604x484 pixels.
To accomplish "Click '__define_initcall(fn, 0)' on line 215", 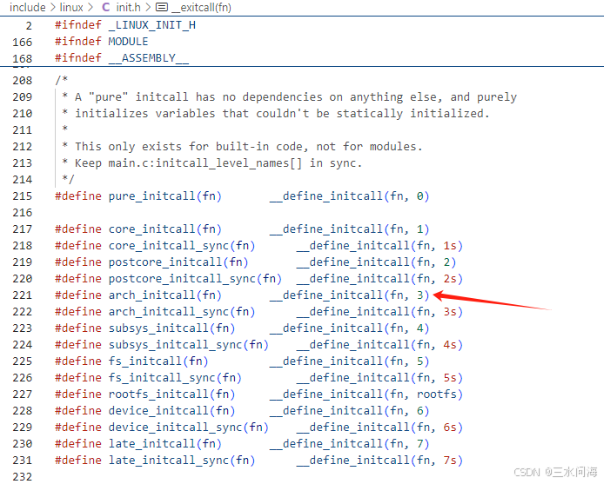I will click(x=349, y=196).
